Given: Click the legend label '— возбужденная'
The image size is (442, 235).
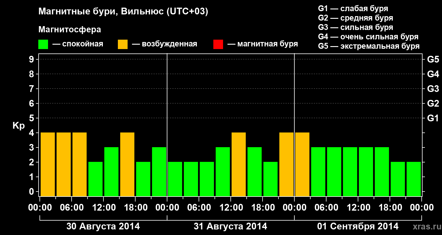Looking at the screenshot, I should coord(164,44).
